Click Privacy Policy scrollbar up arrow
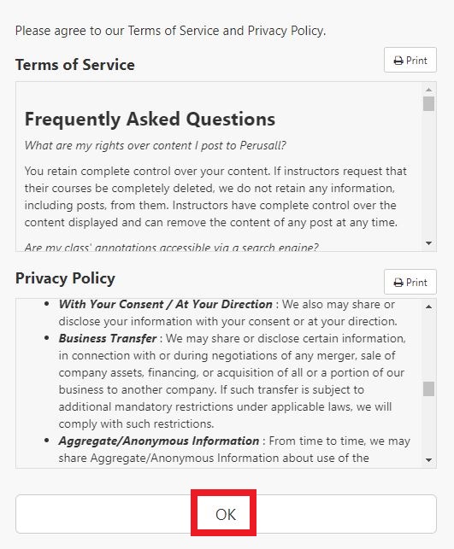 coord(428,307)
